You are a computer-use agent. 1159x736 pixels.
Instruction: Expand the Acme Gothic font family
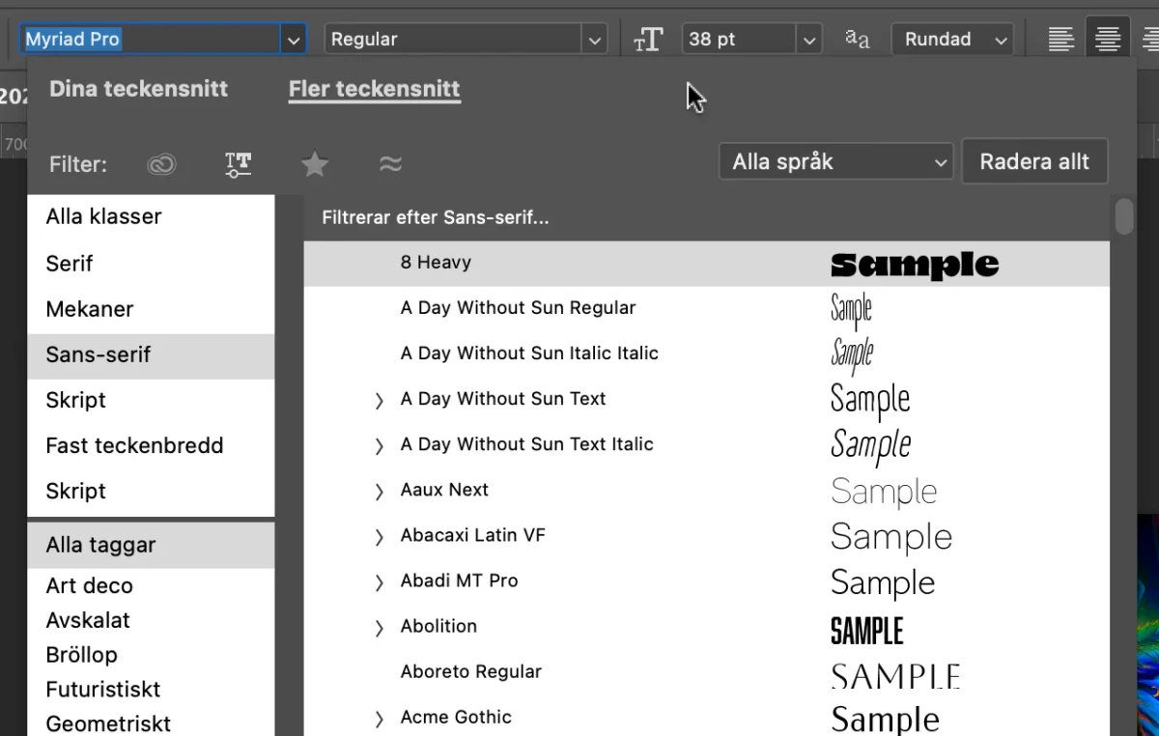pyautogui.click(x=380, y=718)
